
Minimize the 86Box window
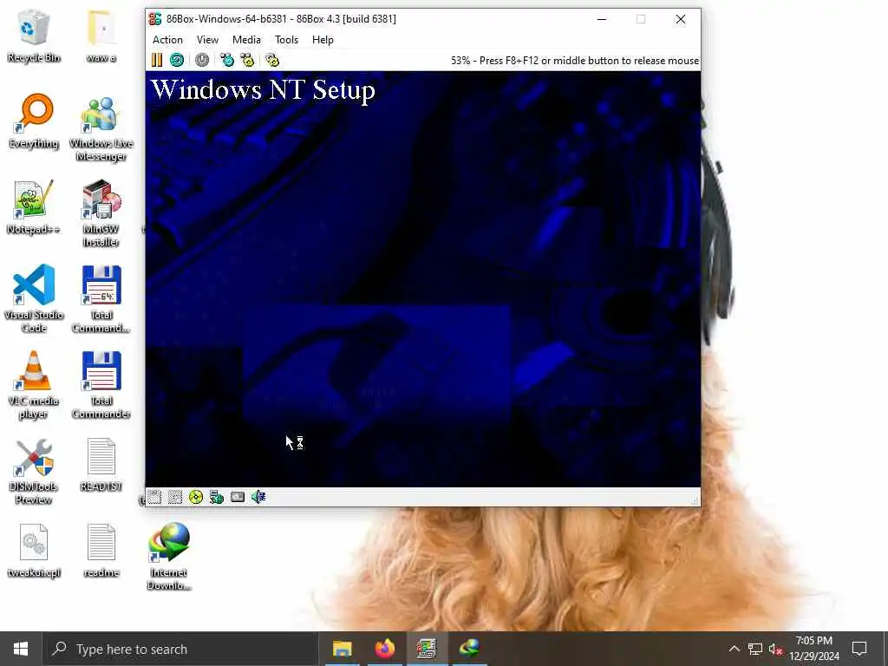coord(602,19)
